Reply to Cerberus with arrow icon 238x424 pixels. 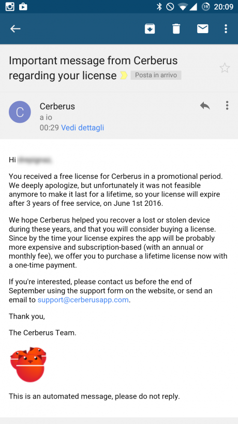(205, 105)
